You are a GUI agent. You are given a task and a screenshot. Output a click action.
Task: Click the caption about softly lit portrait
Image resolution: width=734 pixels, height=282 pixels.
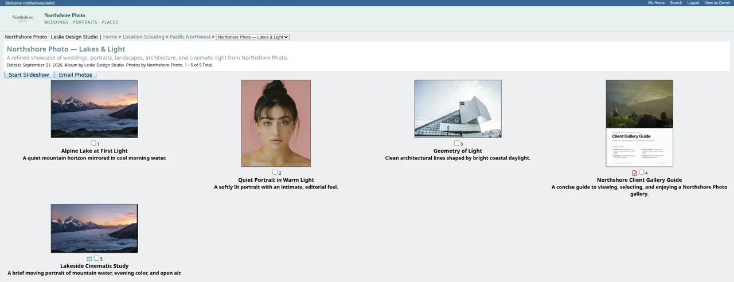pos(276,187)
